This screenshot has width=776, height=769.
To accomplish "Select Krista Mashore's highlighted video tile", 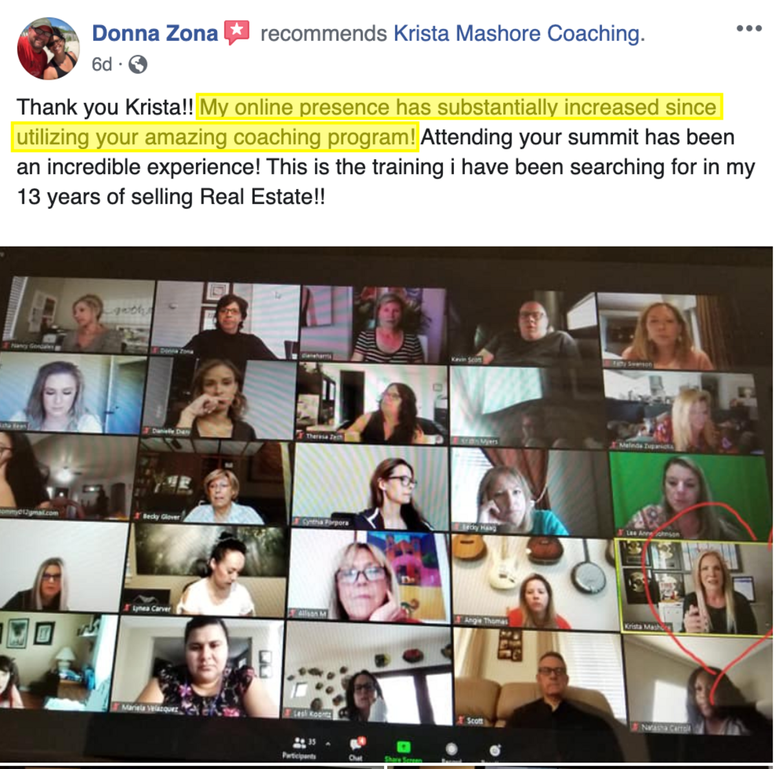I will click(x=692, y=586).
